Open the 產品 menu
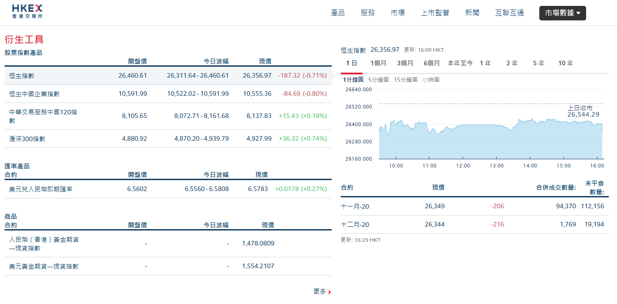This screenshot has width=617, height=304. coord(337,13)
